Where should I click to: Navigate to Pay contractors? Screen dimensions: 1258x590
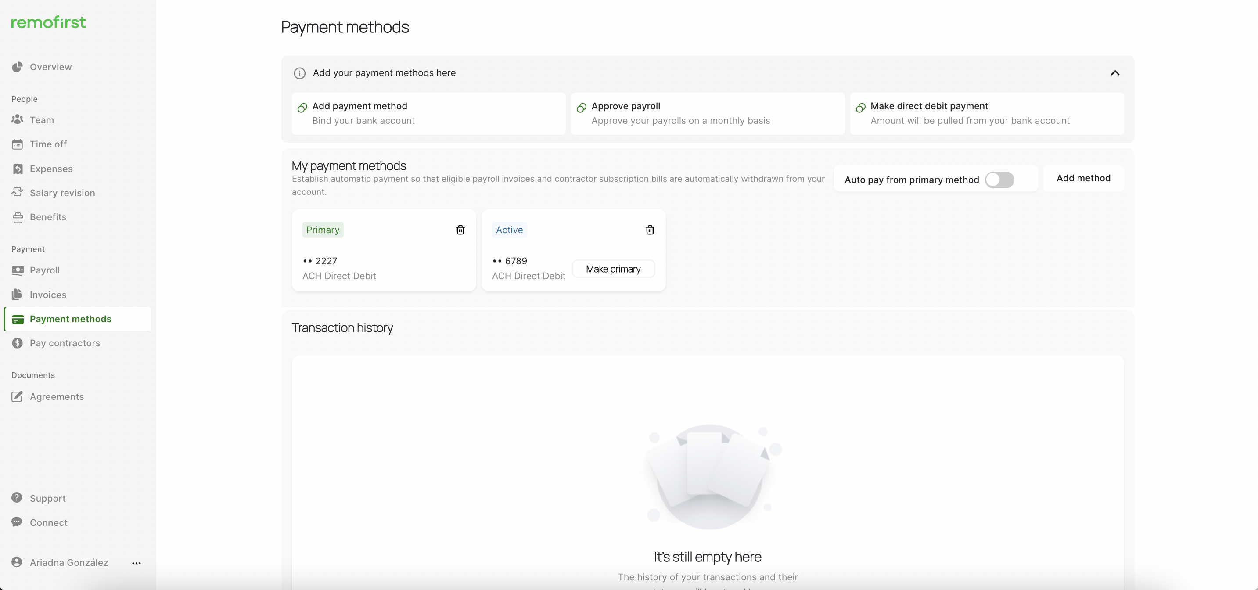pyautogui.click(x=65, y=343)
